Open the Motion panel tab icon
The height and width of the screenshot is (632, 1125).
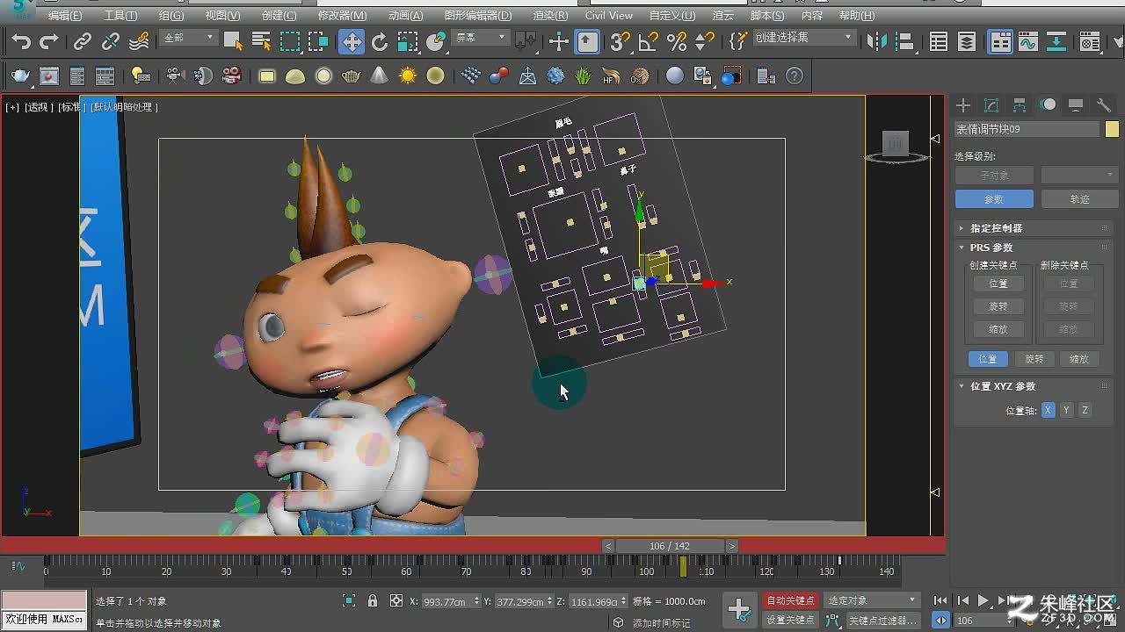[x=1048, y=105]
